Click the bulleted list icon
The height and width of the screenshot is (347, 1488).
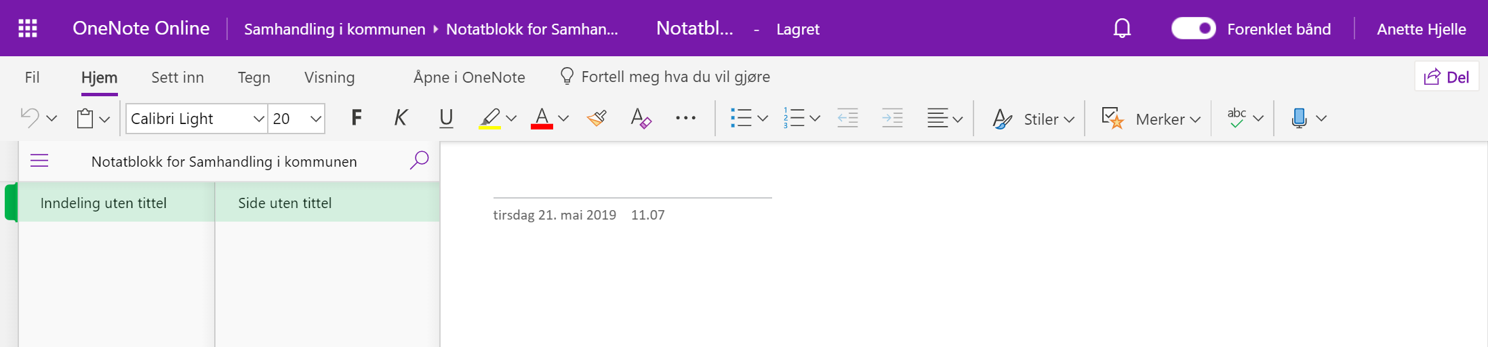coord(741,118)
